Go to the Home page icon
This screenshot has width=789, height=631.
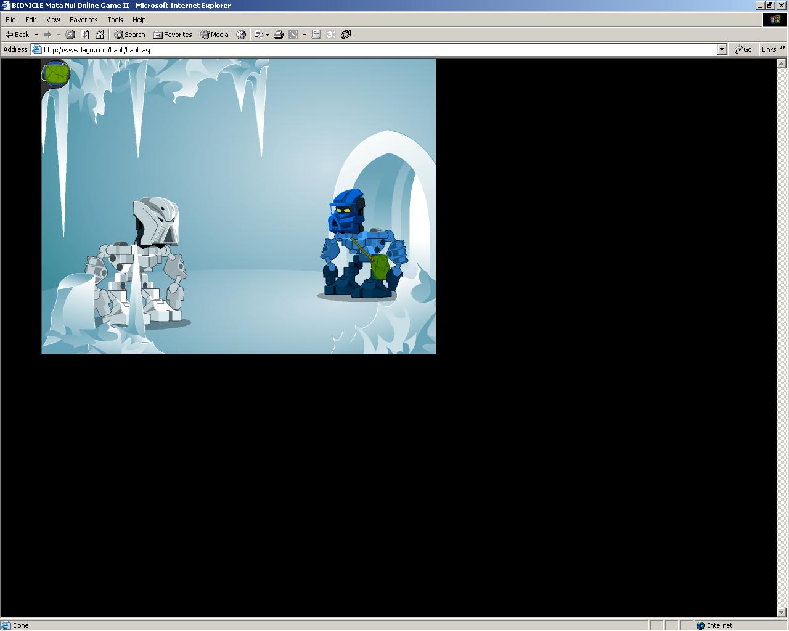100,35
